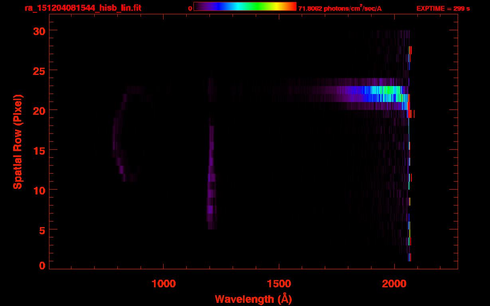Click the 1000 wavelength tick label
The width and height of the screenshot is (490, 306).
164,284
